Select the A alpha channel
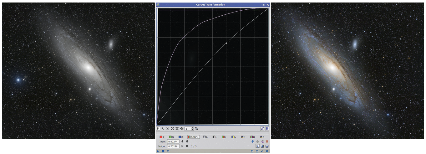The width and height of the screenshot is (426, 154). [x=205, y=137]
